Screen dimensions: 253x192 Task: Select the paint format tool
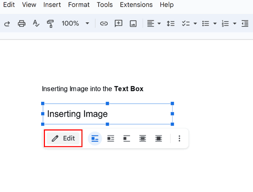click(x=50, y=23)
